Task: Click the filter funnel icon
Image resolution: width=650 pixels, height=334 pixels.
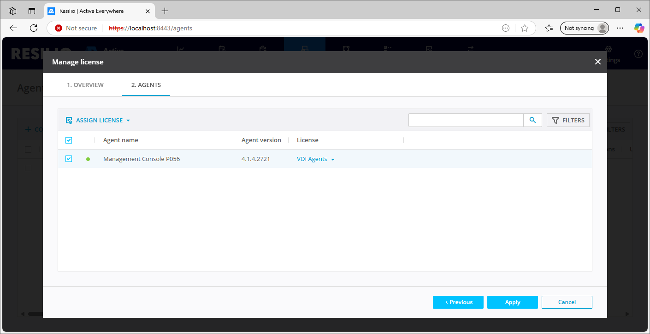Action: 555,120
